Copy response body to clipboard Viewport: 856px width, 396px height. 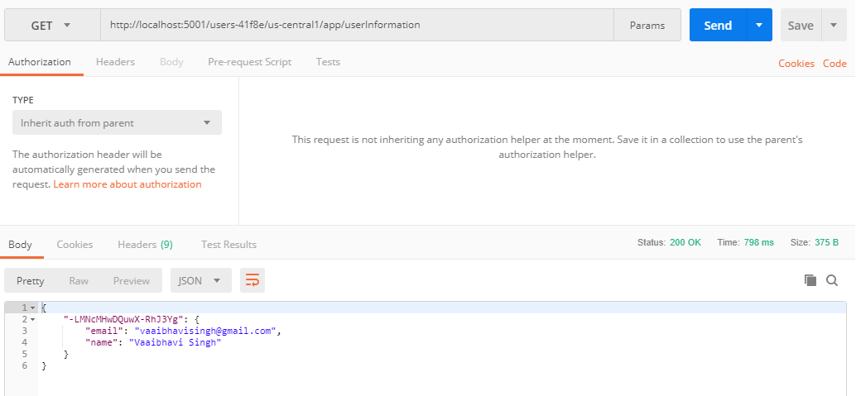click(810, 280)
